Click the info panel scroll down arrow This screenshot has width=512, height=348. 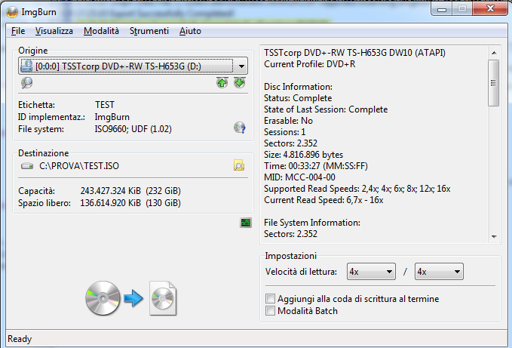pos(494,236)
